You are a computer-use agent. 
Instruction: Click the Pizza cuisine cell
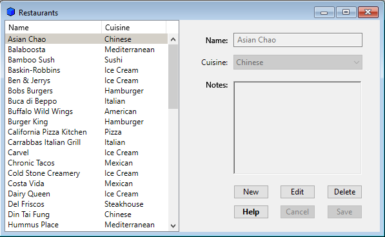[113, 132]
